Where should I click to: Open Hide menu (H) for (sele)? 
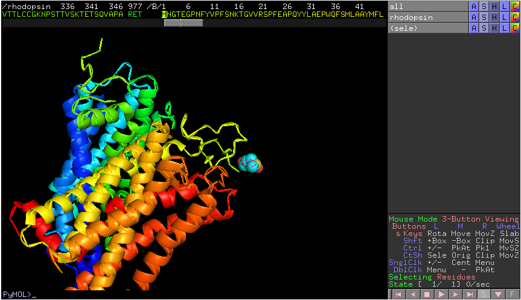[494, 28]
